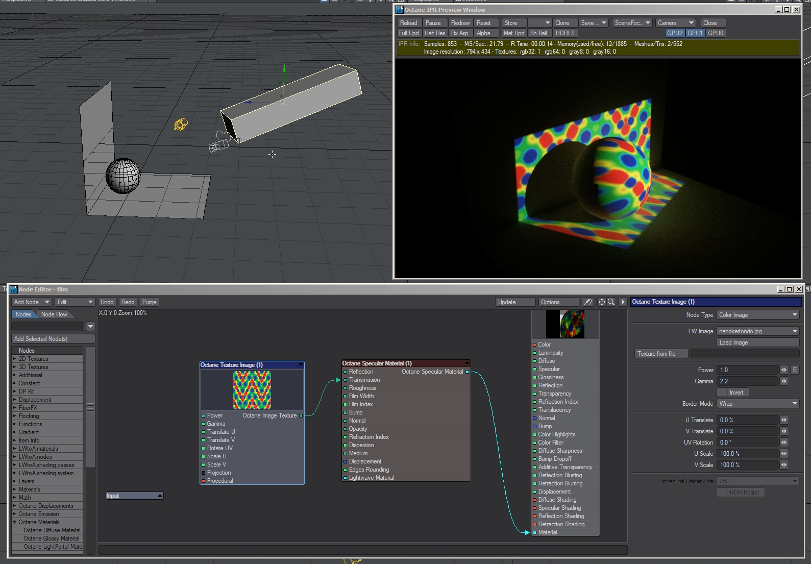Screen dimensions: 811x564
Task: Click the magnifier zoom icon in Node Editor
Action: pos(611,302)
